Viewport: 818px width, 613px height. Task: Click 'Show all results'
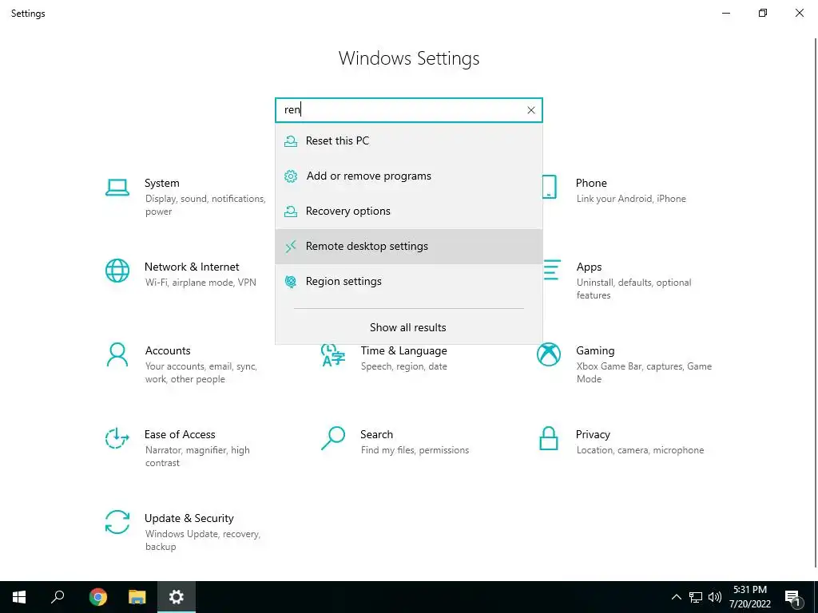tap(408, 327)
